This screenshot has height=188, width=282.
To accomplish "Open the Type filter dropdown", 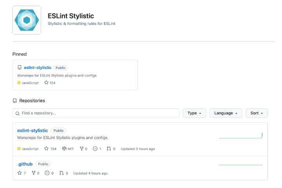I will 194,113.
